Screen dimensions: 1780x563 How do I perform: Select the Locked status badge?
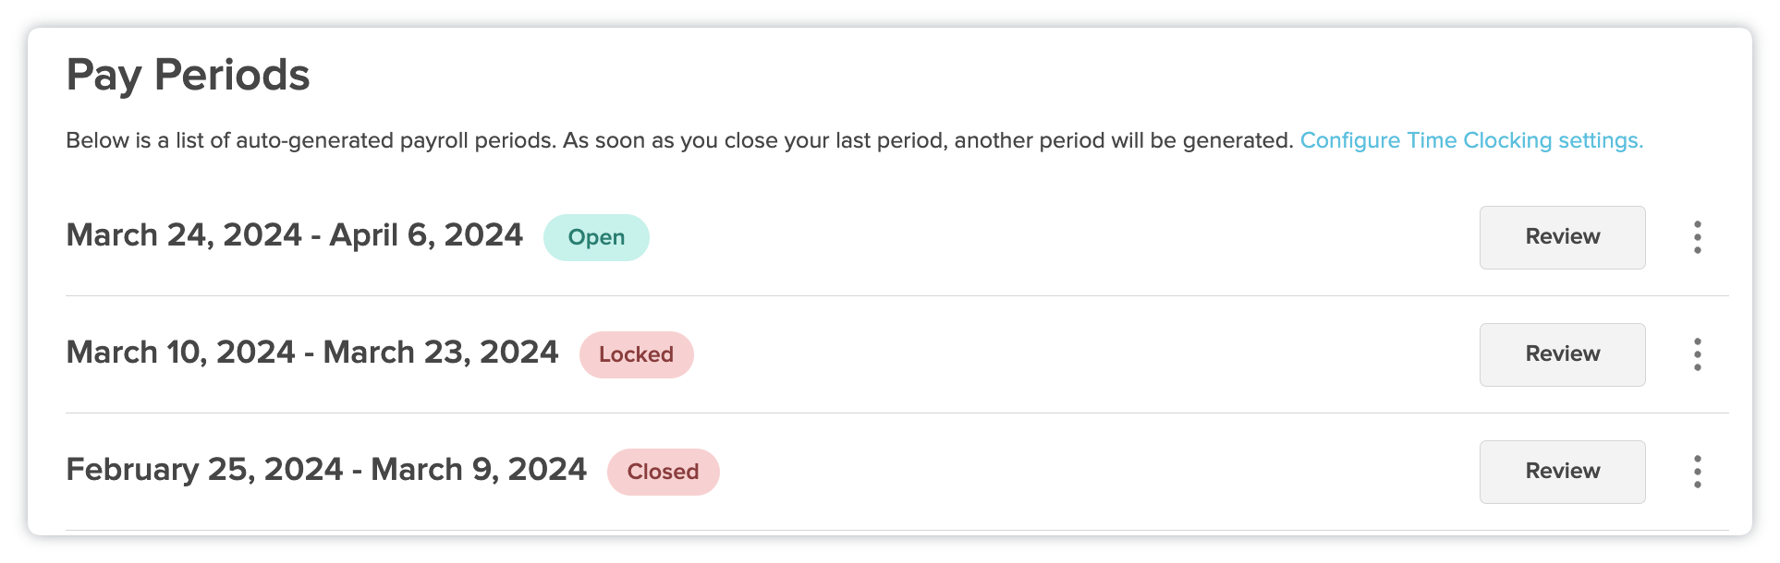(x=636, y=354)
